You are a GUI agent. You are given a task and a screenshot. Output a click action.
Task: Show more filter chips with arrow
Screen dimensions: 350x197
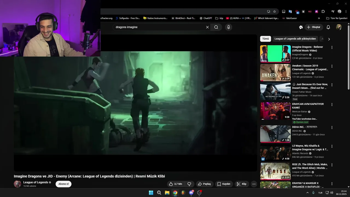click(329, 39)
